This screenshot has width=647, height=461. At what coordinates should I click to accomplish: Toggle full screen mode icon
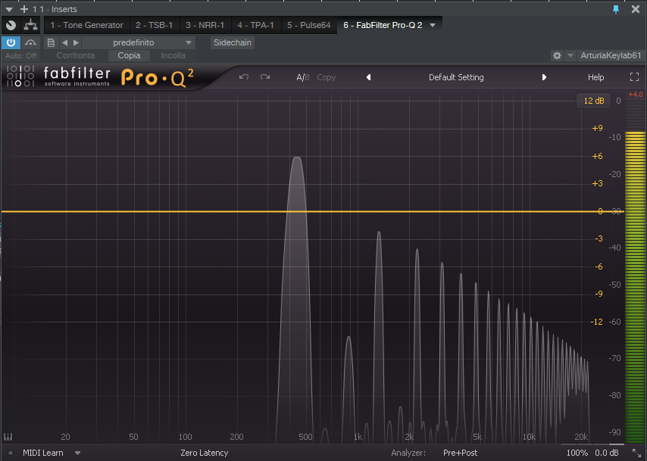[635, 77]
